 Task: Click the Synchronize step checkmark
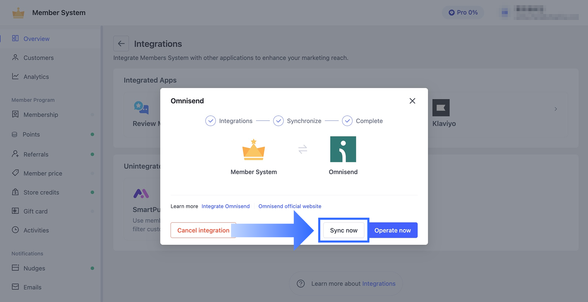click(278, 121)
